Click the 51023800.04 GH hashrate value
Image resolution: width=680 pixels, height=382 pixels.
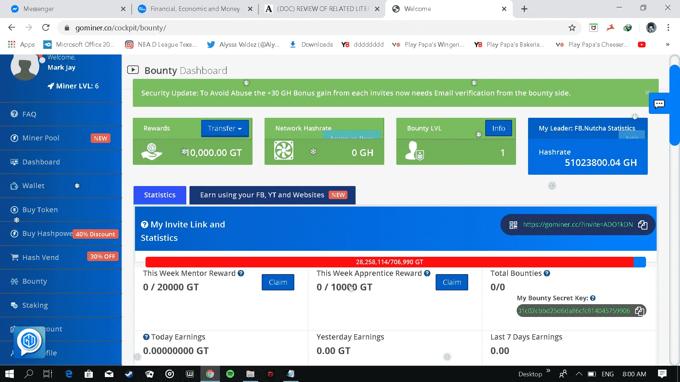coord(601,163)
